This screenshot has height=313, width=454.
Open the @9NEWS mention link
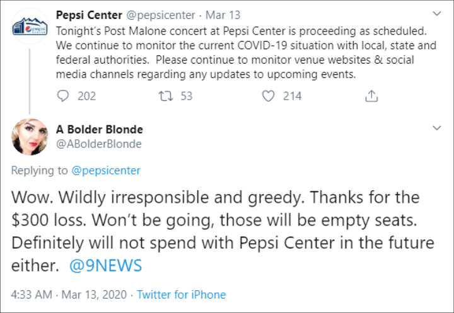tap(106, 266)
